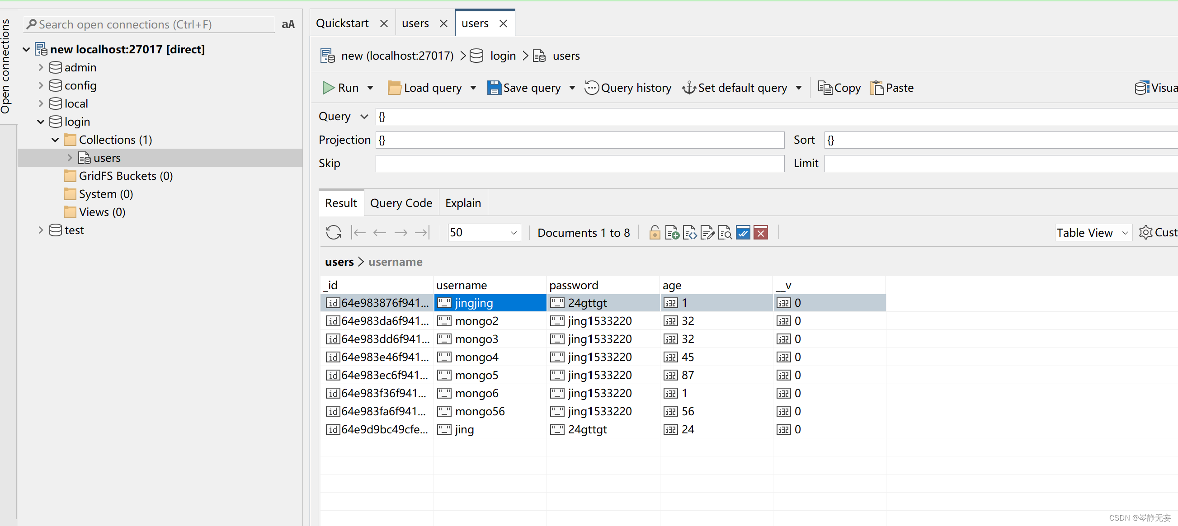Toggle case-sensitive search aA icon

coord(288,24)
